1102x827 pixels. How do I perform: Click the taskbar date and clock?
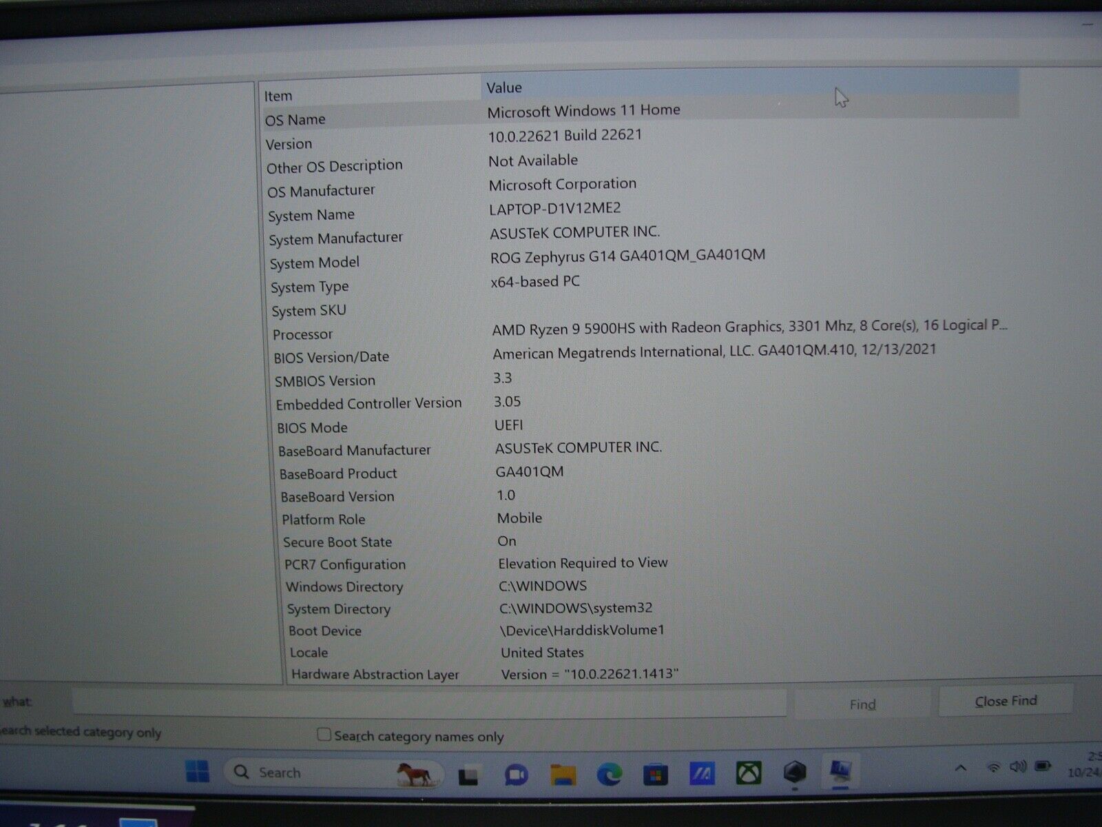(1085, 764)
